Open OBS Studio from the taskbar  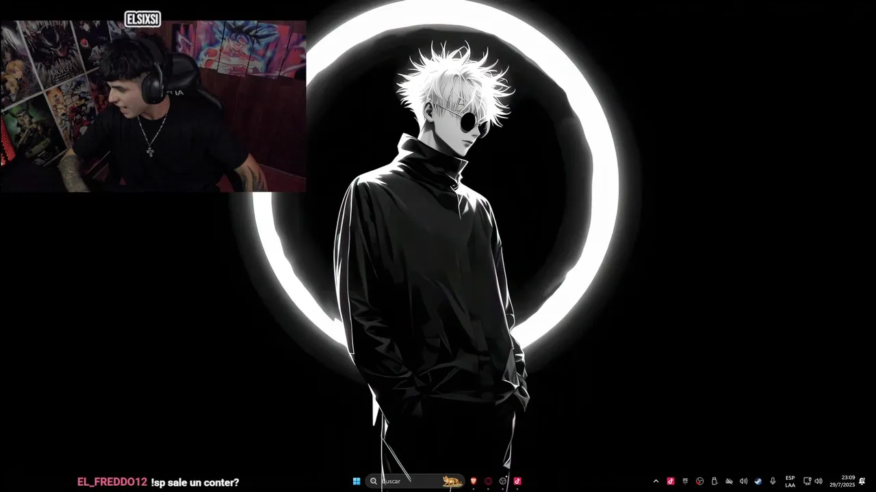click(503, 481)
